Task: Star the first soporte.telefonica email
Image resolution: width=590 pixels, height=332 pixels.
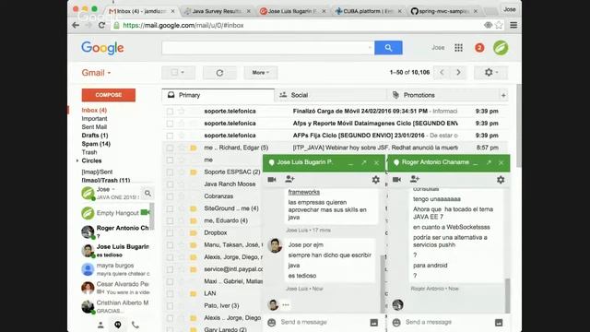Action: tap(182, 111)
